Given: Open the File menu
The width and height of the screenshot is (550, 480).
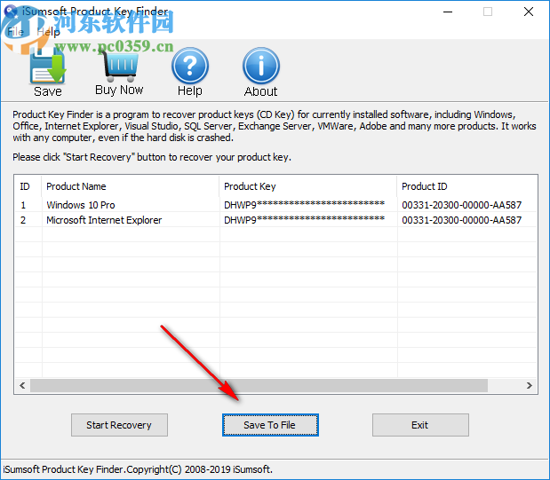Looking at the screenshot, I should (x=16, y=32).
